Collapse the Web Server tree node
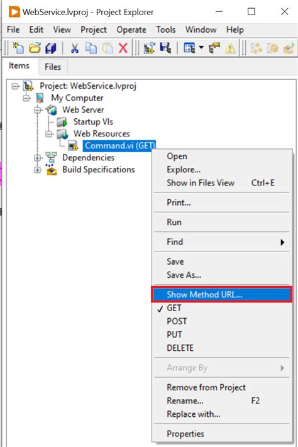 pyautogui.click(x=38, y=110)
